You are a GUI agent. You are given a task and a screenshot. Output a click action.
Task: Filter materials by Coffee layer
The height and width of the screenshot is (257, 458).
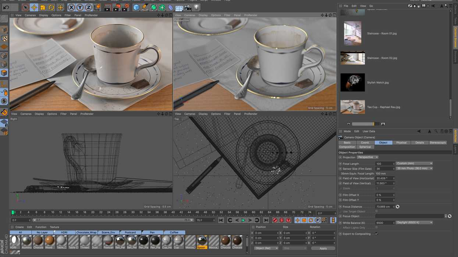pyautogui.click(x=174, y=232)
